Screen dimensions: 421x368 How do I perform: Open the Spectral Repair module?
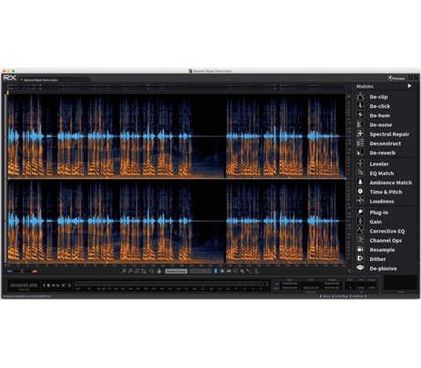[383, 134]
